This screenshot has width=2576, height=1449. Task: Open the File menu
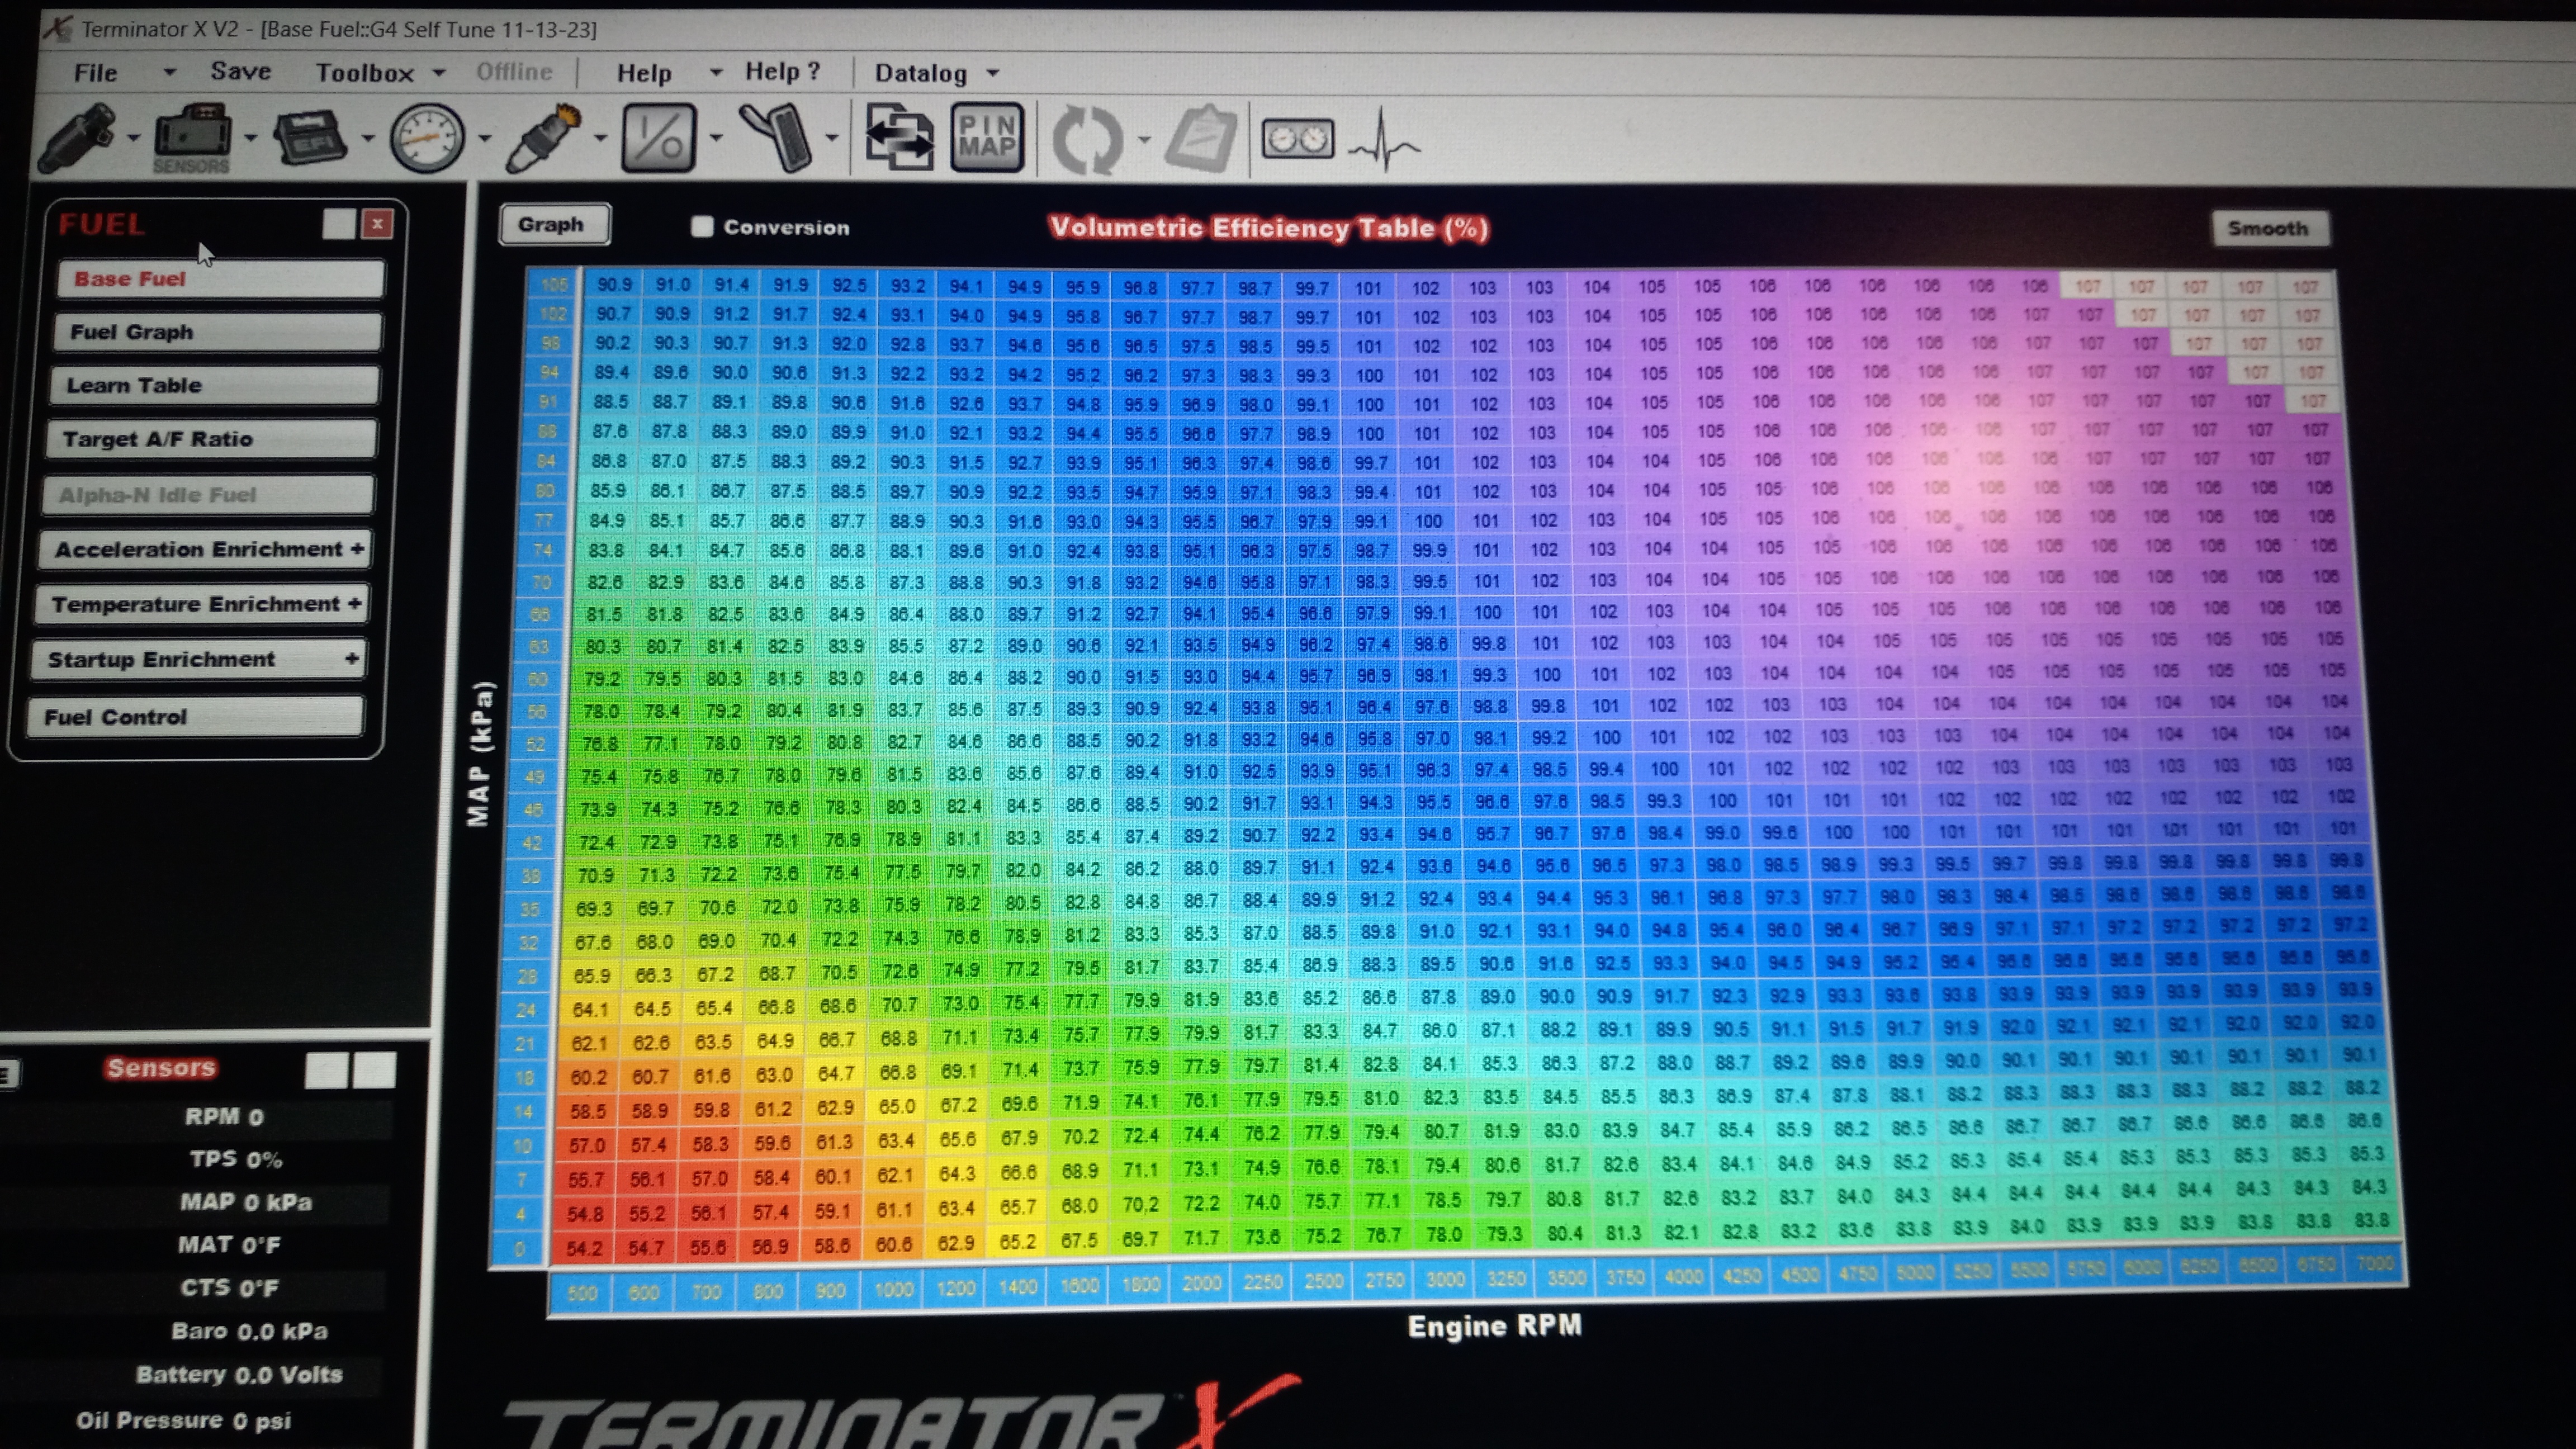point(96,73)
